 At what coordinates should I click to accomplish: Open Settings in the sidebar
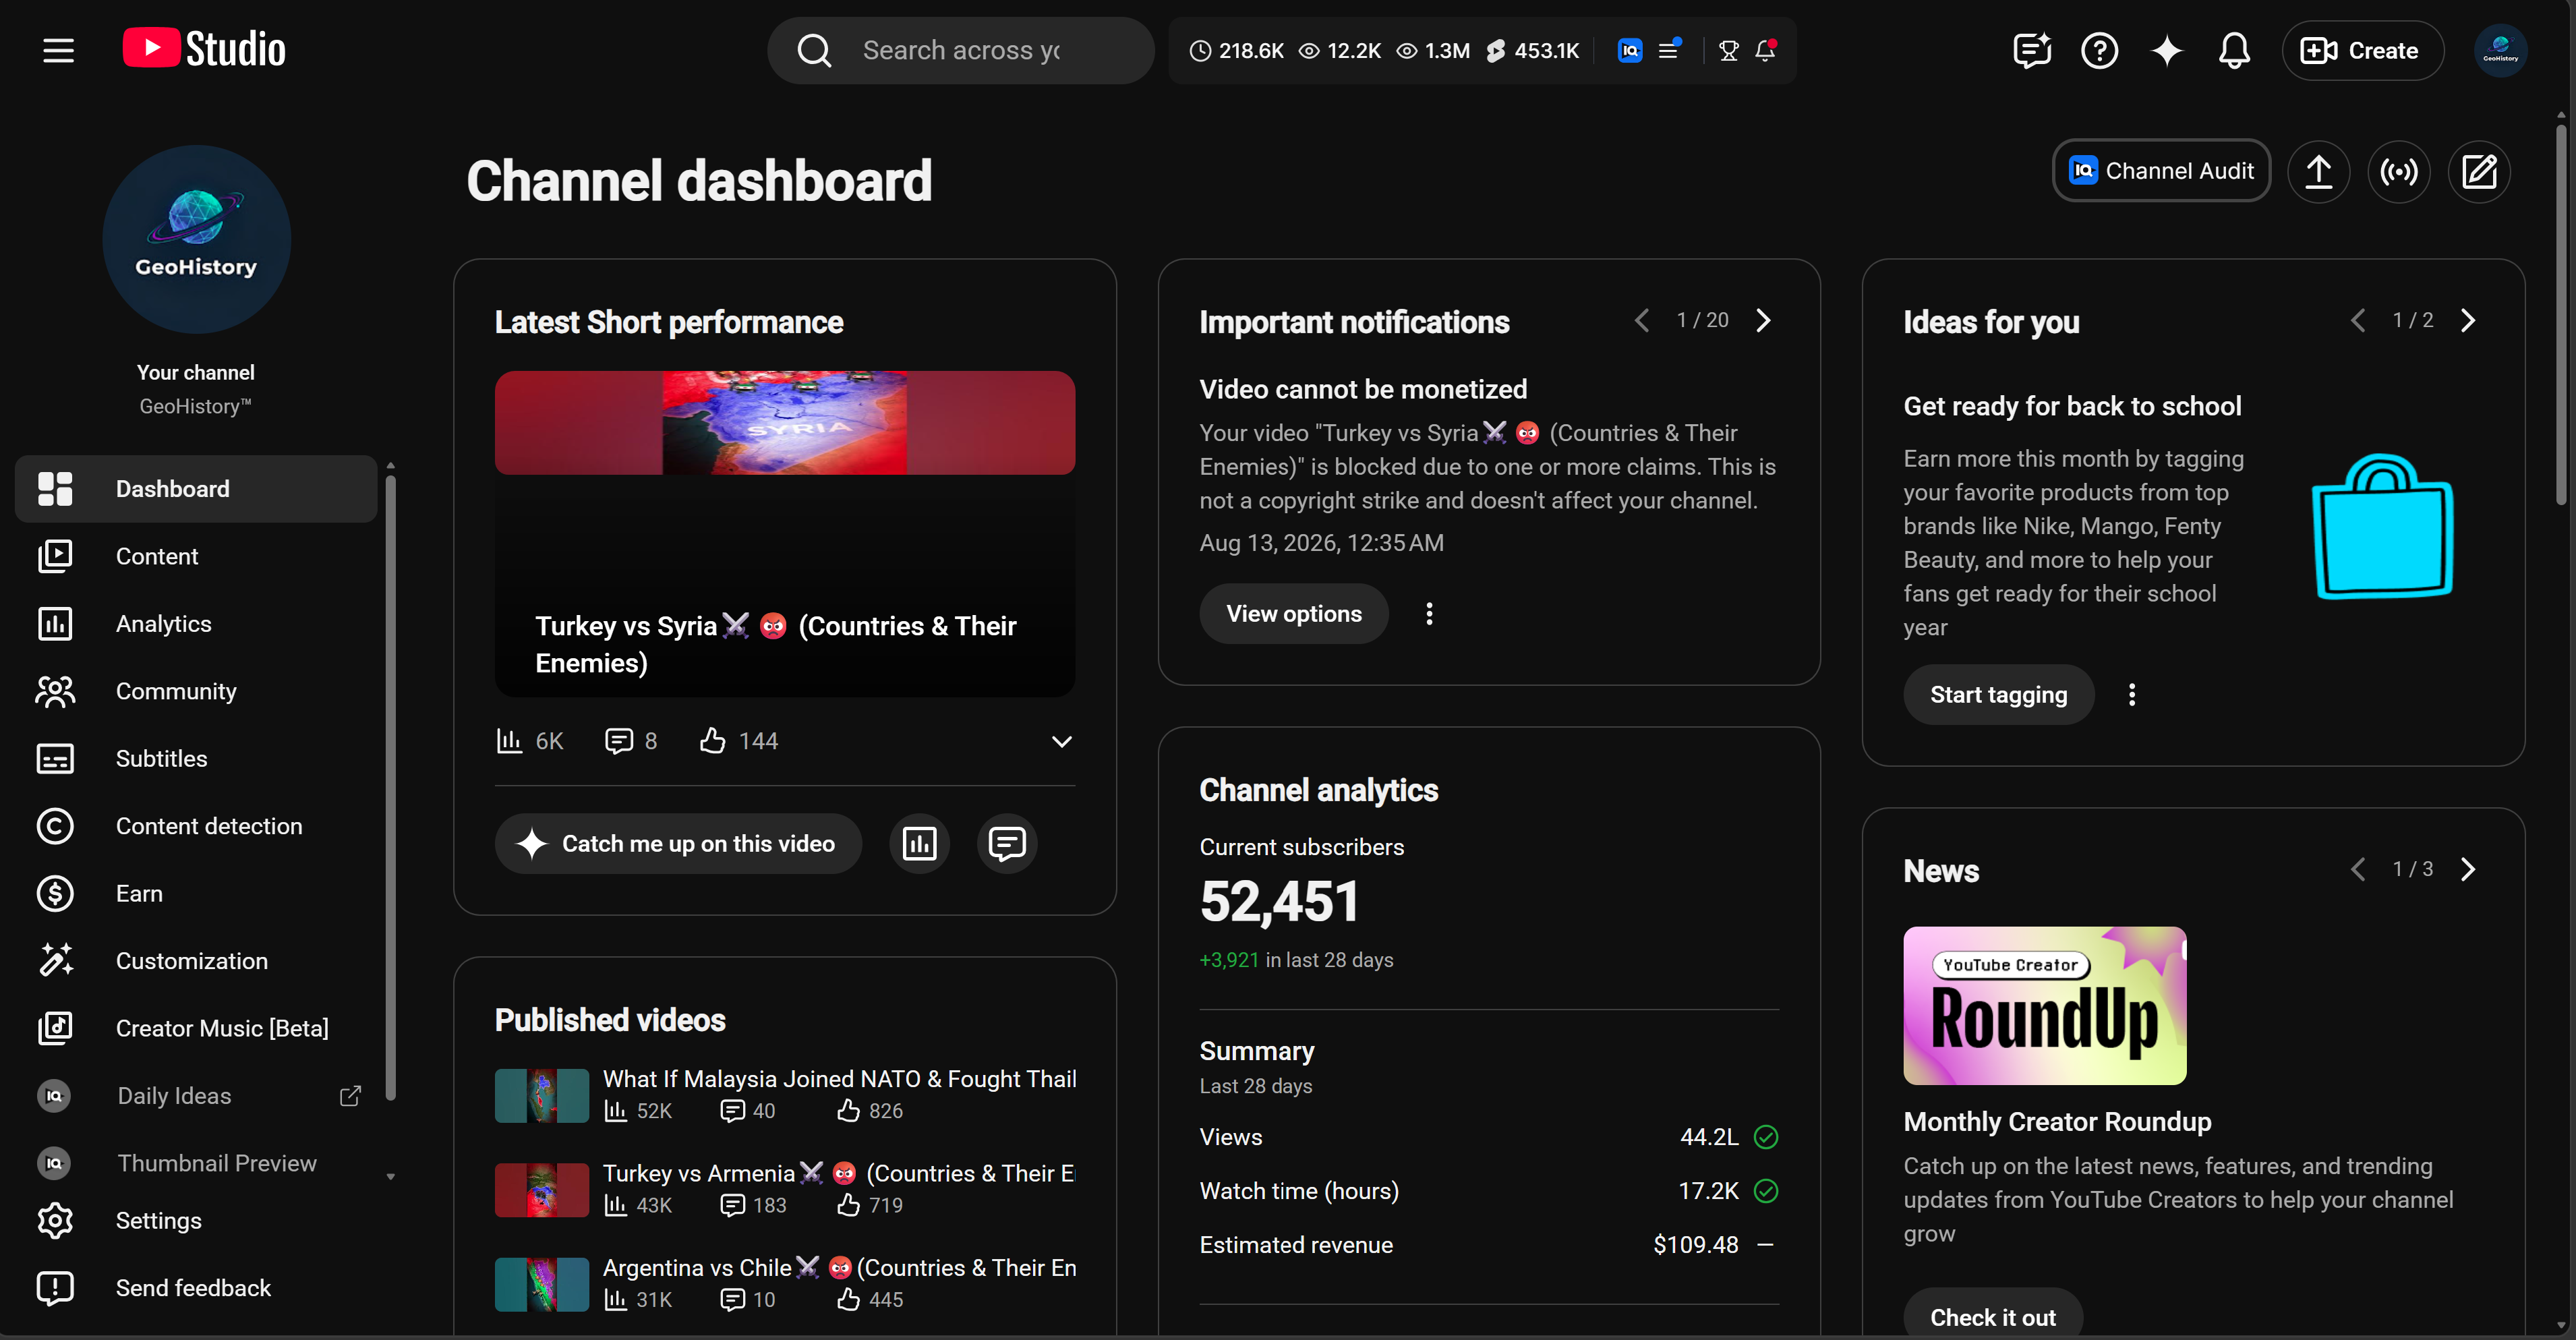point(196,1221)
